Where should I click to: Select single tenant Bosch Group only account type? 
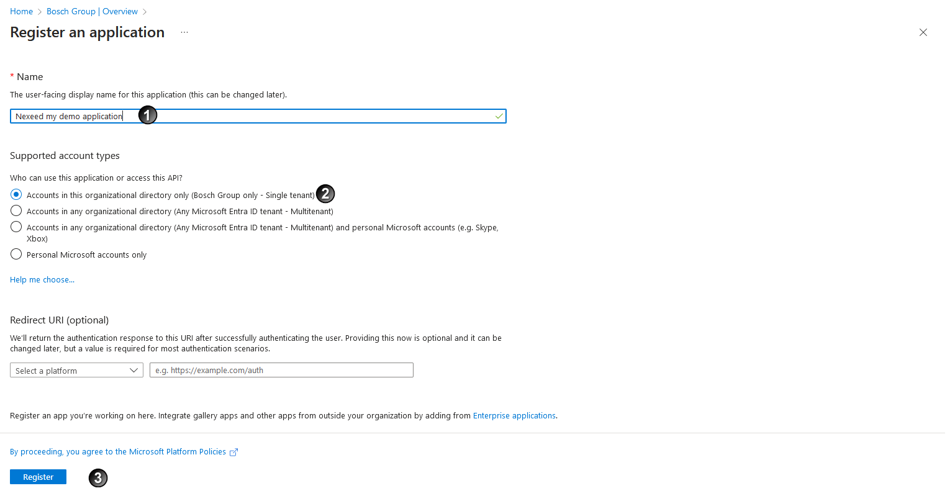[16, 194]
